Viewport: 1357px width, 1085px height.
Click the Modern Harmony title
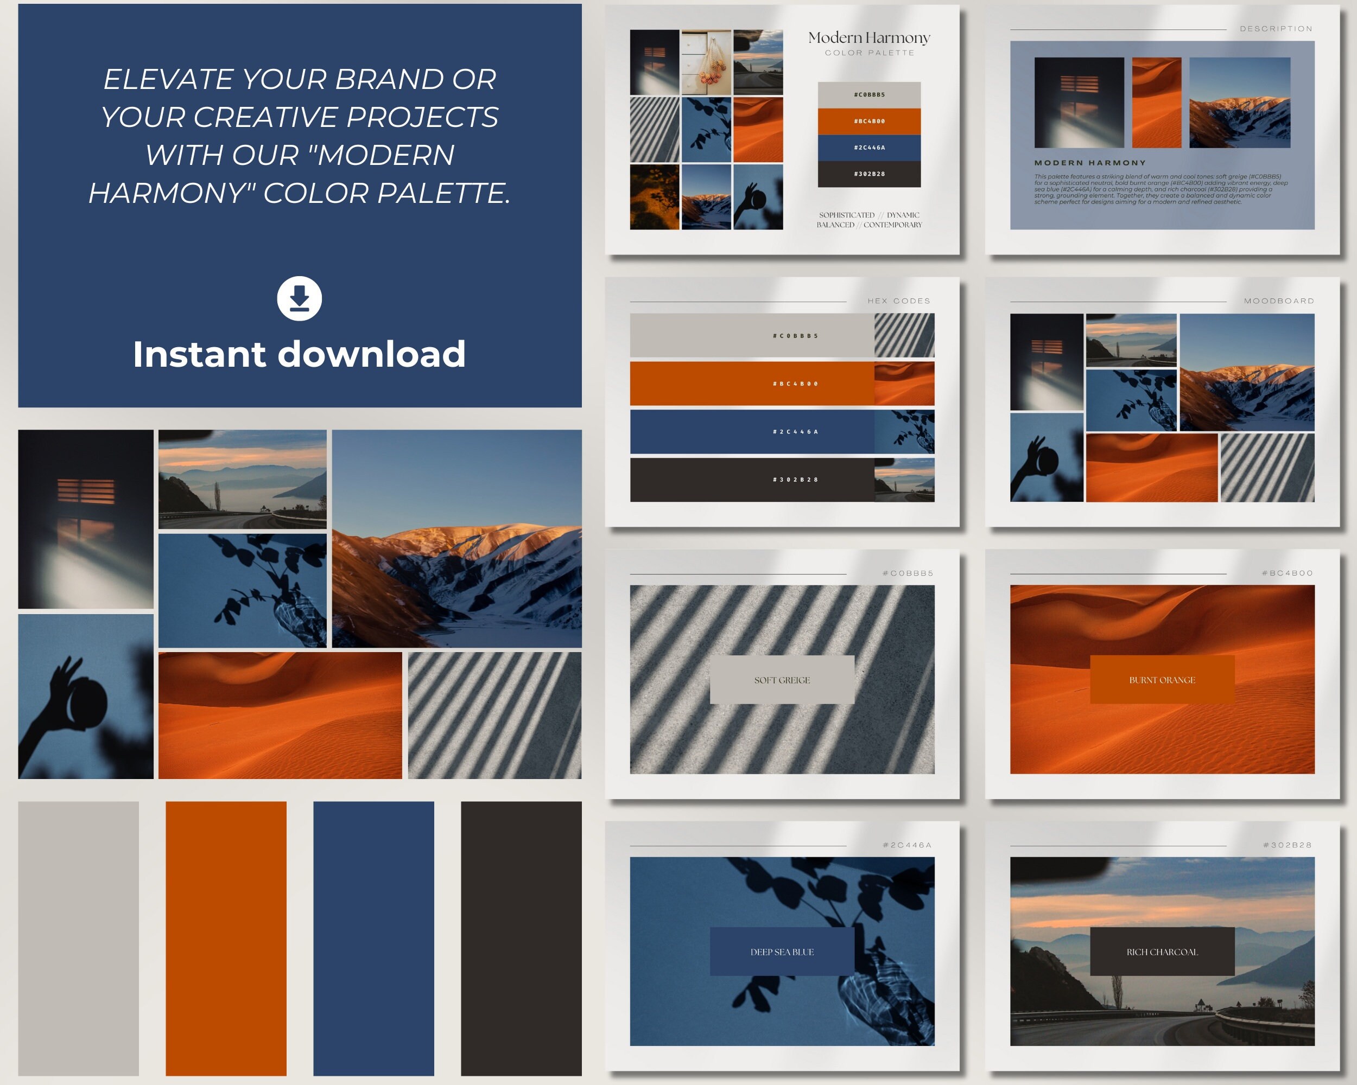868,38
